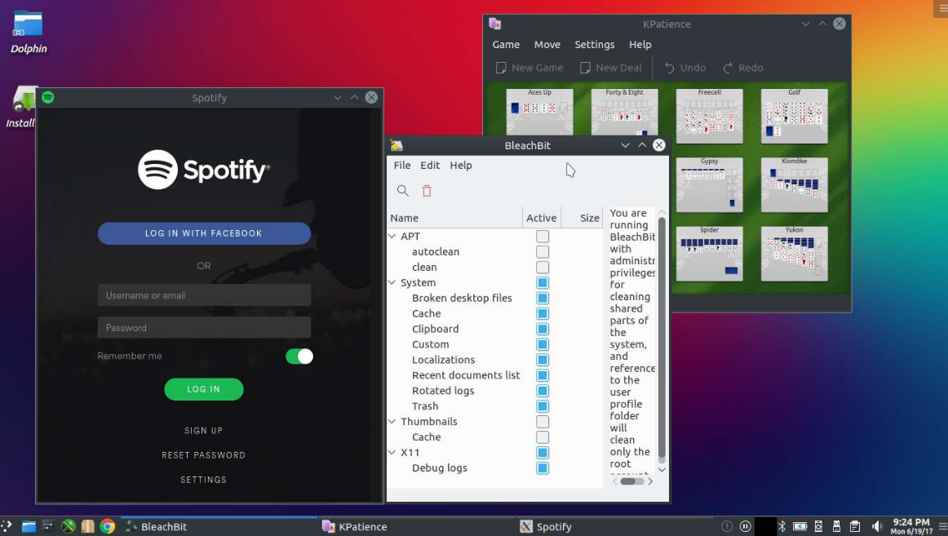The image size is (948, 536).
Task: Collapse the APT tree group
Action: click(x=392, y=237)
